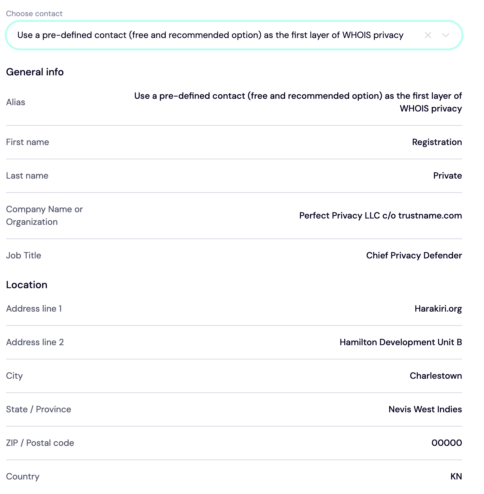Screen dimensions: 484x494
Task: Click the postal code value 00000
Action: (x=446, y=443)
